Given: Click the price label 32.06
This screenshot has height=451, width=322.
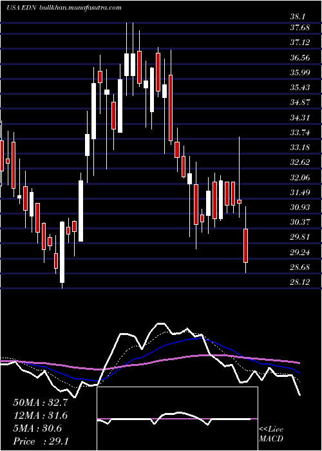Looking at the screenshot, I should 300,177.
